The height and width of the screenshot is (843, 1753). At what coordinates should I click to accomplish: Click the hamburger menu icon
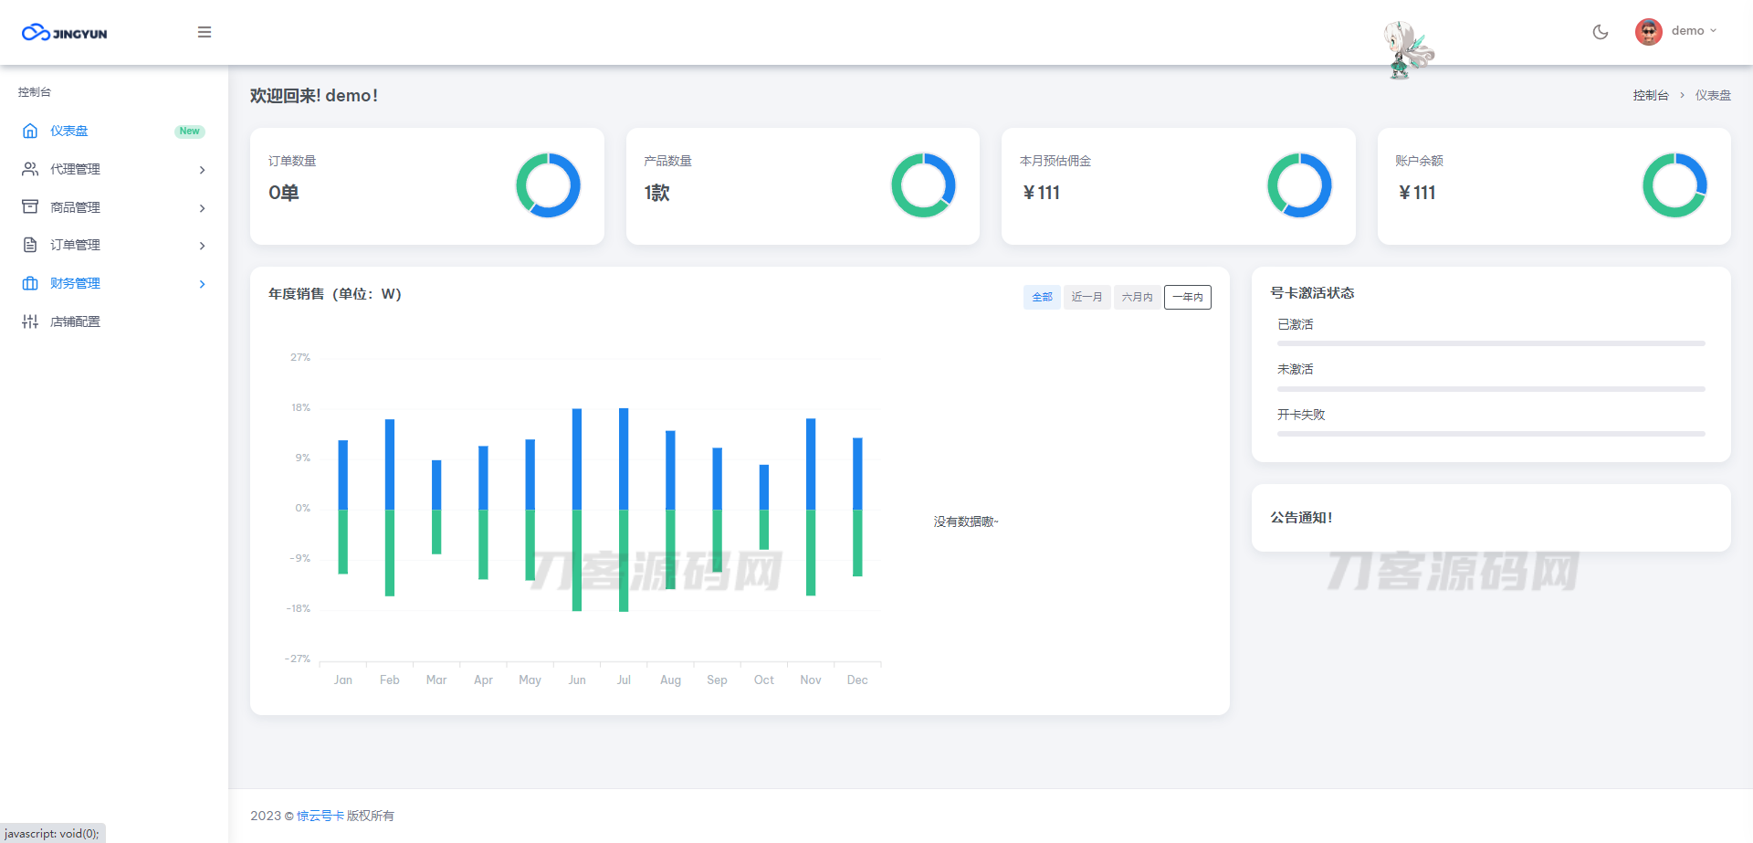205,32
